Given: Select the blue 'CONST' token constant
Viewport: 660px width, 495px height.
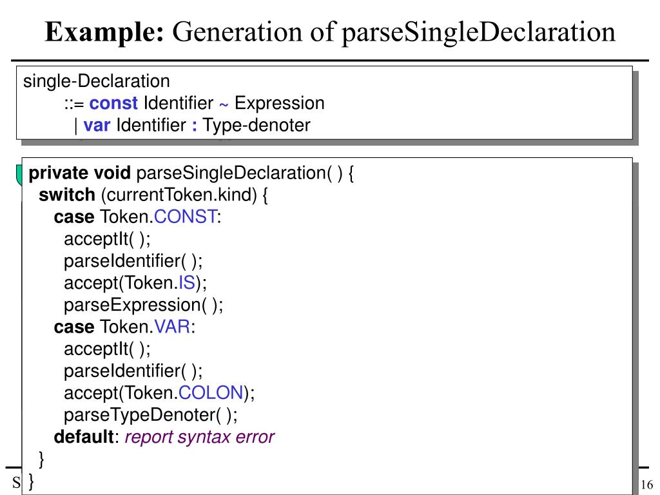Looking at the screenshot, I should pos(186,217).
